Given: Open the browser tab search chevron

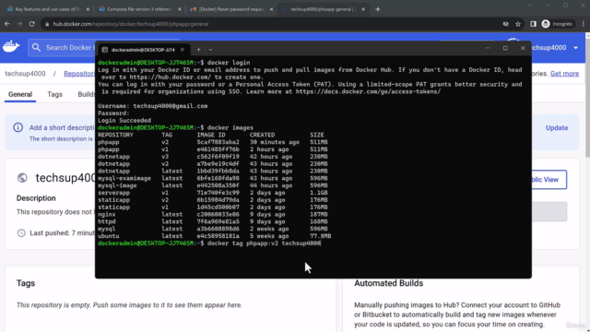Looking at the screenshot, I should [530, 6].
